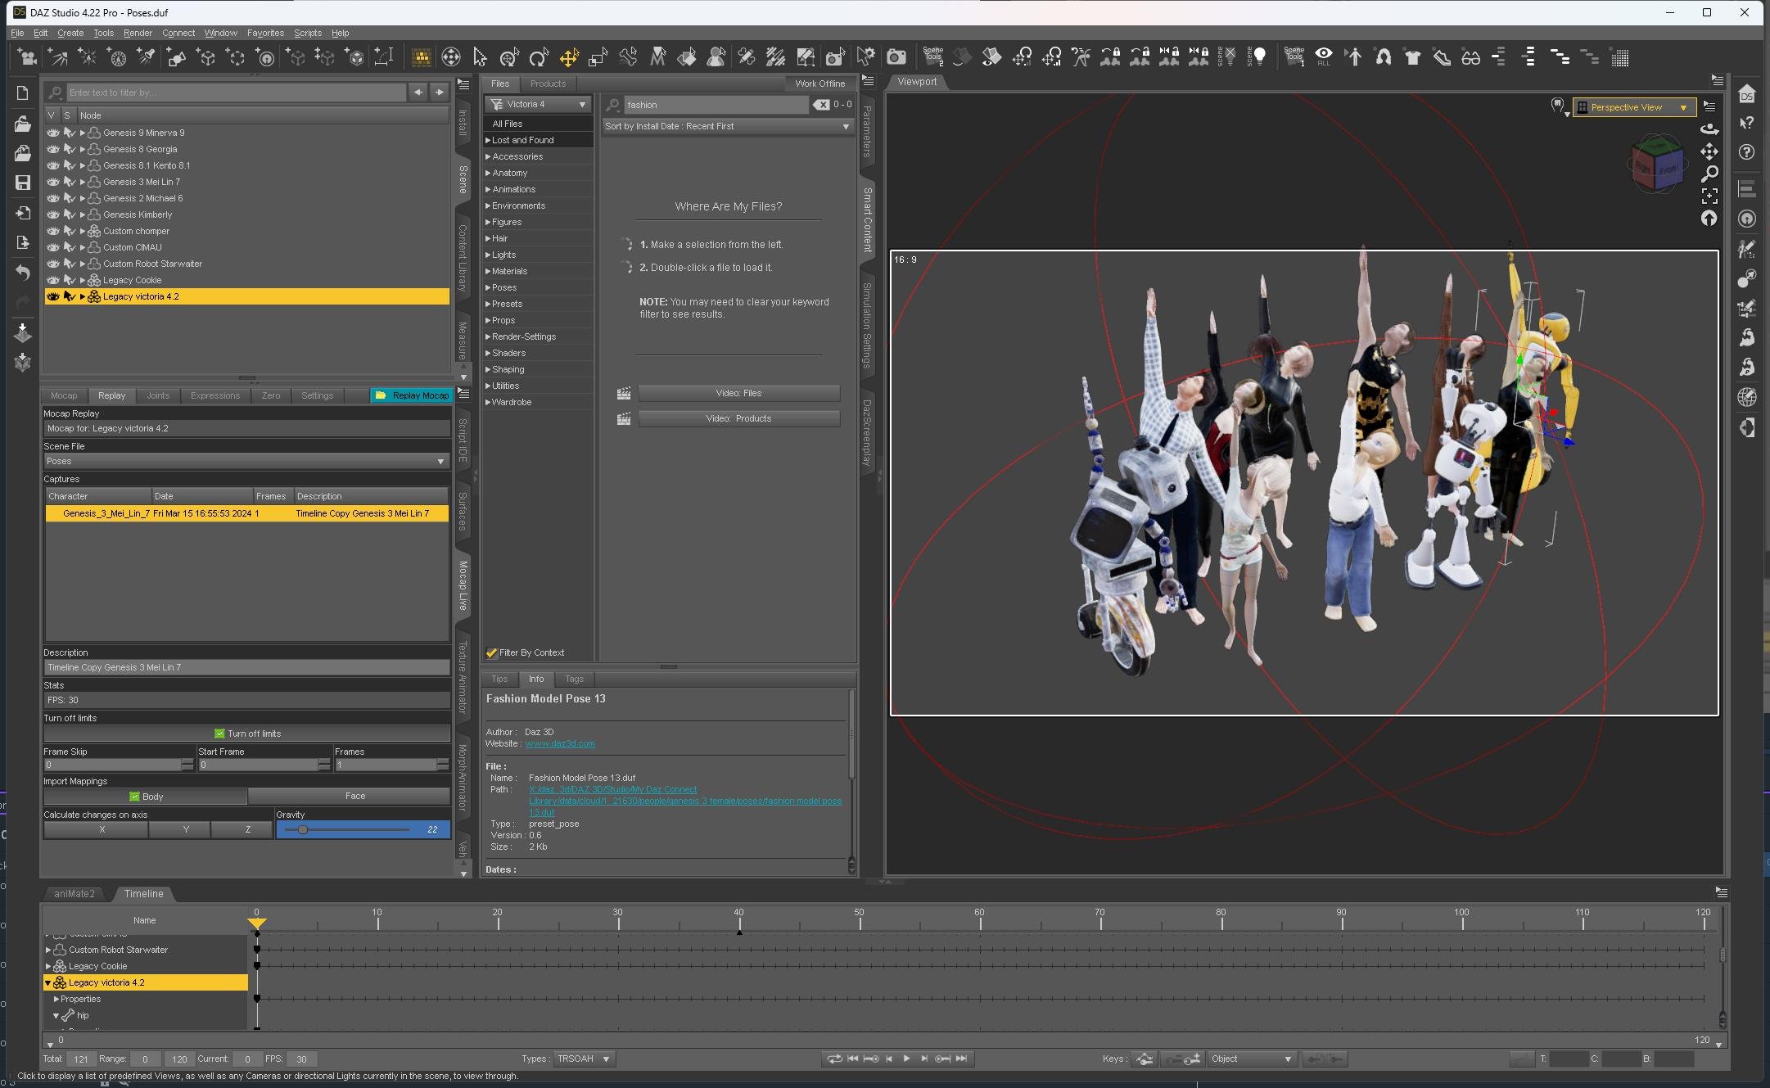This screenshot has height=1088, width=1770.
Task: Select the Rotate tool in the toolbar
Action: click(539, 57)
